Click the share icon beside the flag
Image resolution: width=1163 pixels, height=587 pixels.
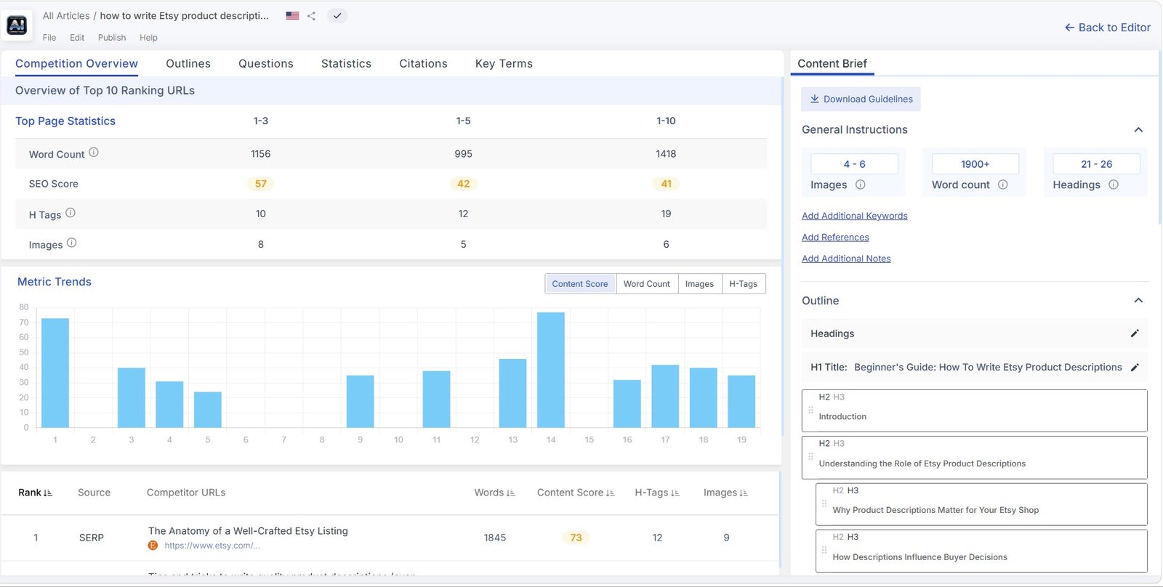point(311,15)
